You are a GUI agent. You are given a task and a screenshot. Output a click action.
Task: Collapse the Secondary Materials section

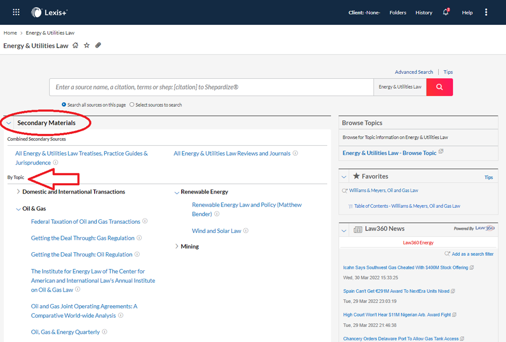point(9,123)
